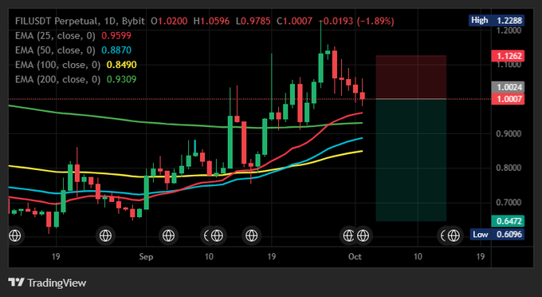542x297 pixels.
Task: Click the red 1.0007 last price axis label
Action: (x=508, y=99)
